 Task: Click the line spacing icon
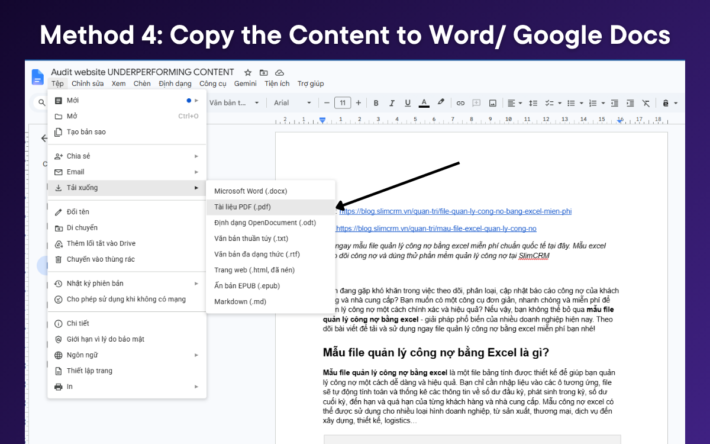coord(532,103)
